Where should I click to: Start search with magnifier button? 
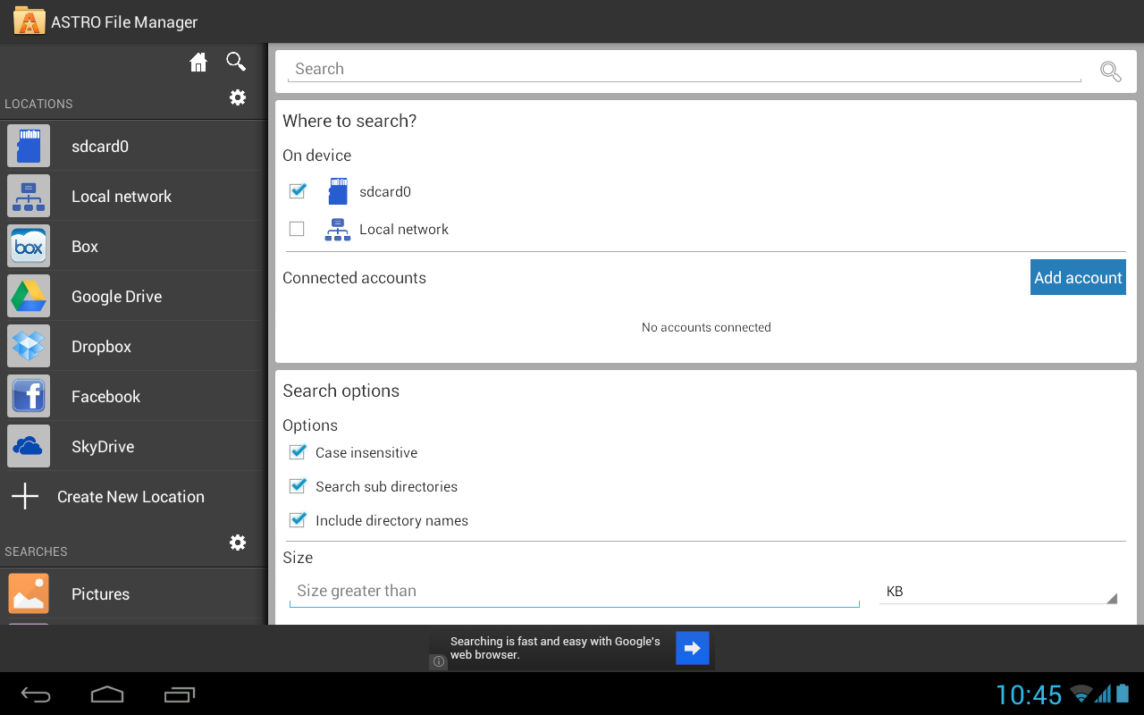point(1110,71)
